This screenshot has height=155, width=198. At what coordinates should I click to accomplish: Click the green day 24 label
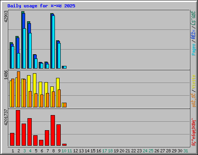(145, 151)
